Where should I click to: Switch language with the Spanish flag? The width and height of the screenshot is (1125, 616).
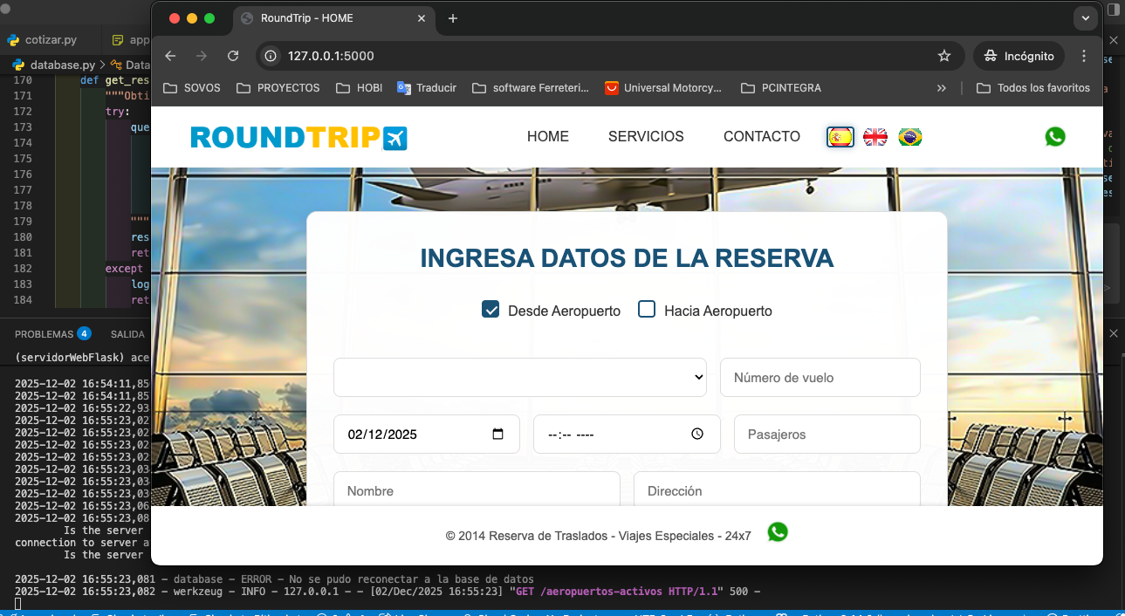click(840, 137)
